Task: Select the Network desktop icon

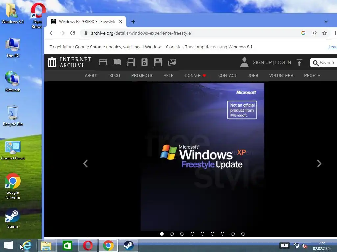Action: click(x=13, y=81)
